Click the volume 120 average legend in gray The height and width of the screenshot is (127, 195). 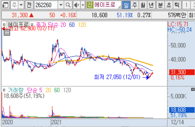click(x=67, y=90)
